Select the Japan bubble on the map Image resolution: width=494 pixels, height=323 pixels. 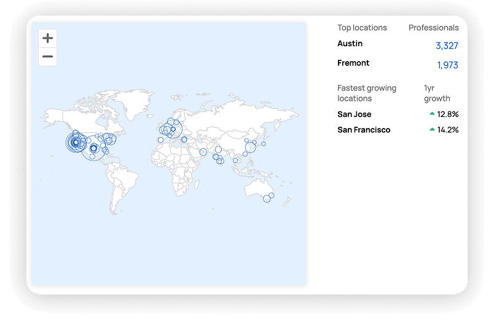tap(264, 144)
